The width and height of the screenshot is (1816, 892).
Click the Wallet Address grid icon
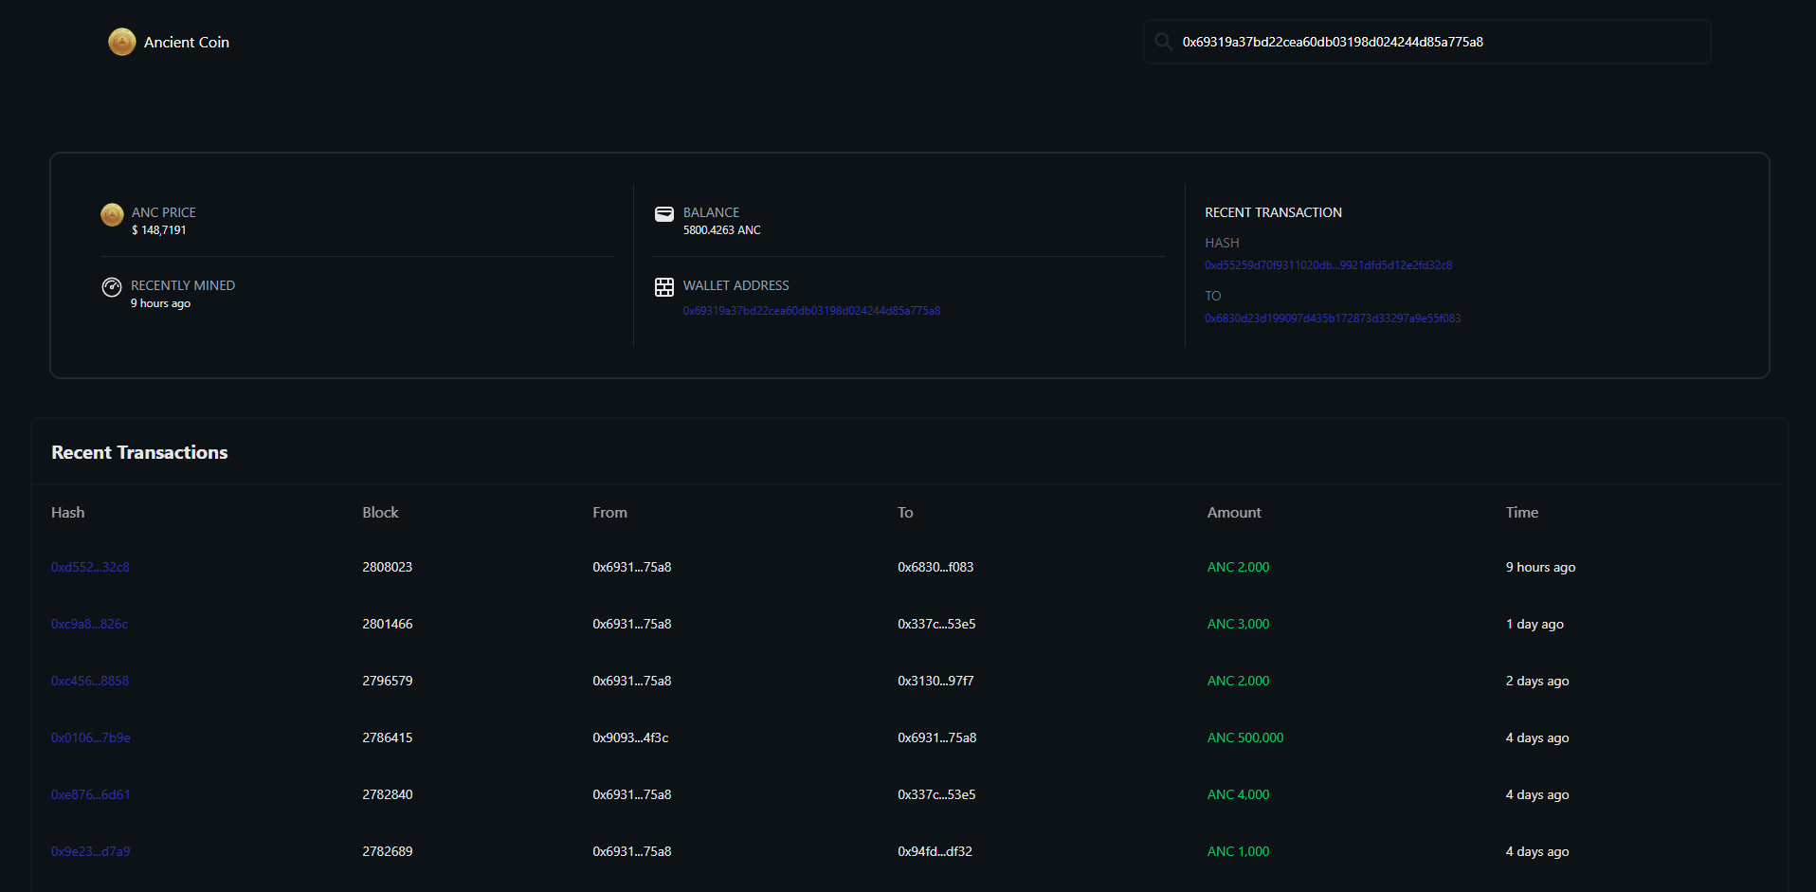pyautogui.click(x=664, y=287)
